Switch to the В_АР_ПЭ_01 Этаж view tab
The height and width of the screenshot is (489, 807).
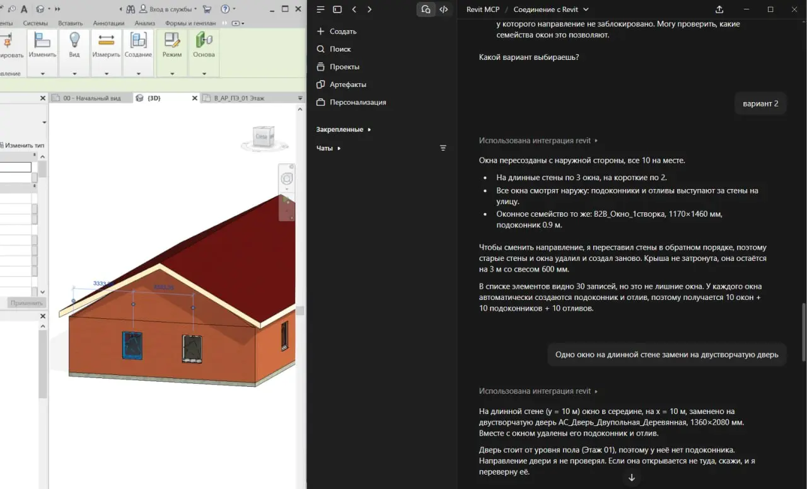click(239, 98)
